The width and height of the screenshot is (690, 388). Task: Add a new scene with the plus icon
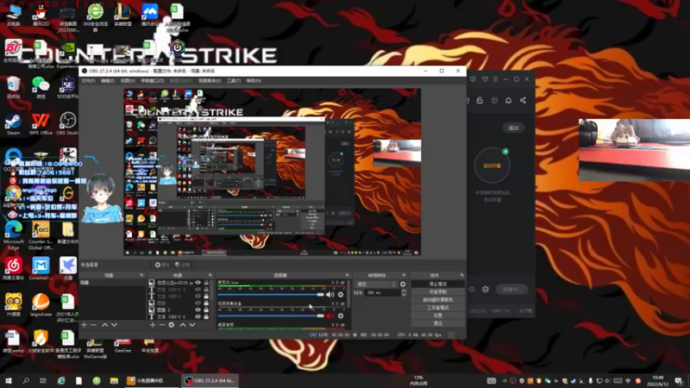(84, 325)
